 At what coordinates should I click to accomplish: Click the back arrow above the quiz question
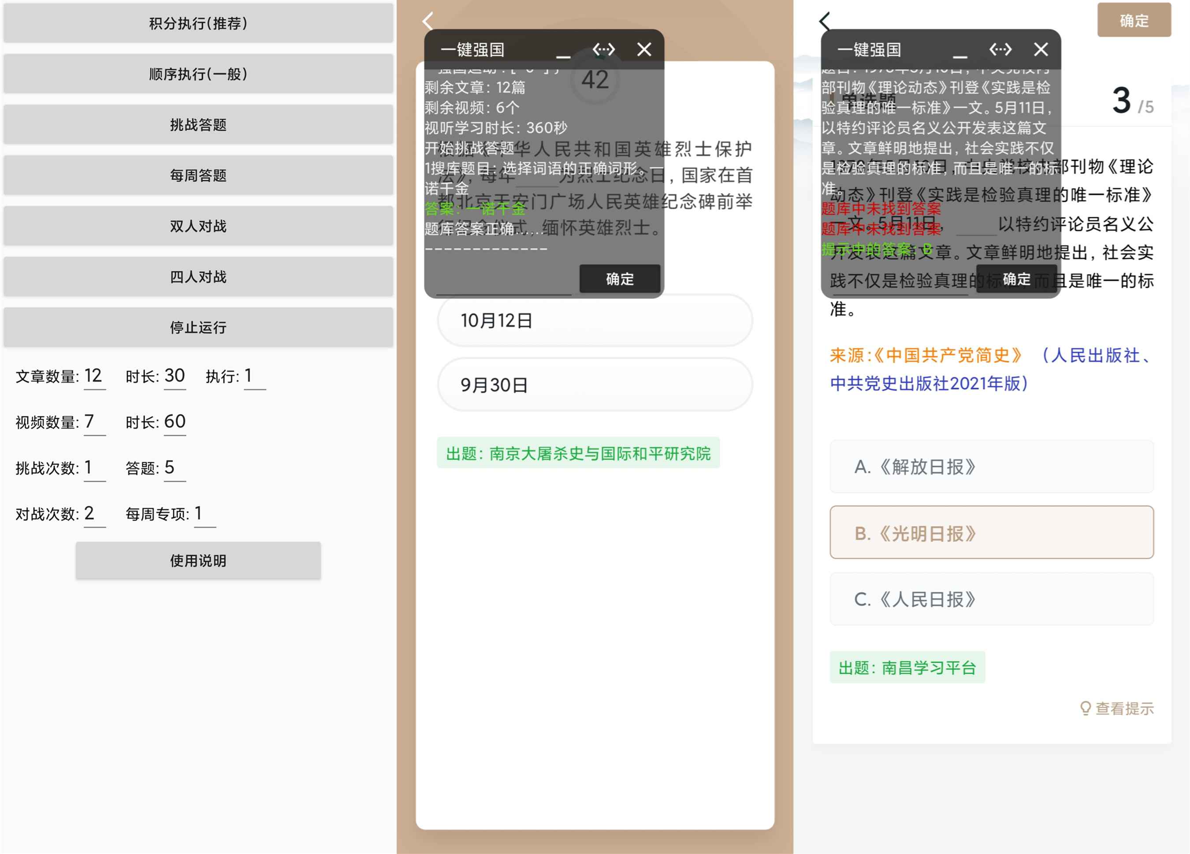click(x=427, y=21)
